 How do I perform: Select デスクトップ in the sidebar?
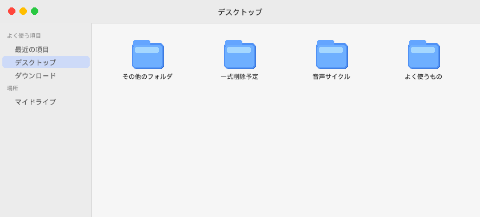[x=46, y=62]
